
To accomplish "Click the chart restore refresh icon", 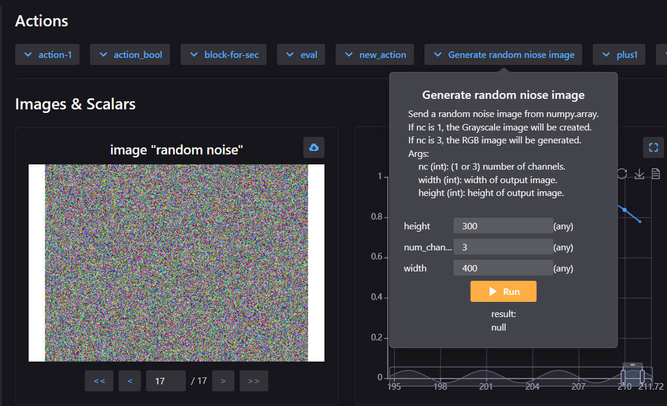I will tap(622, 174).
